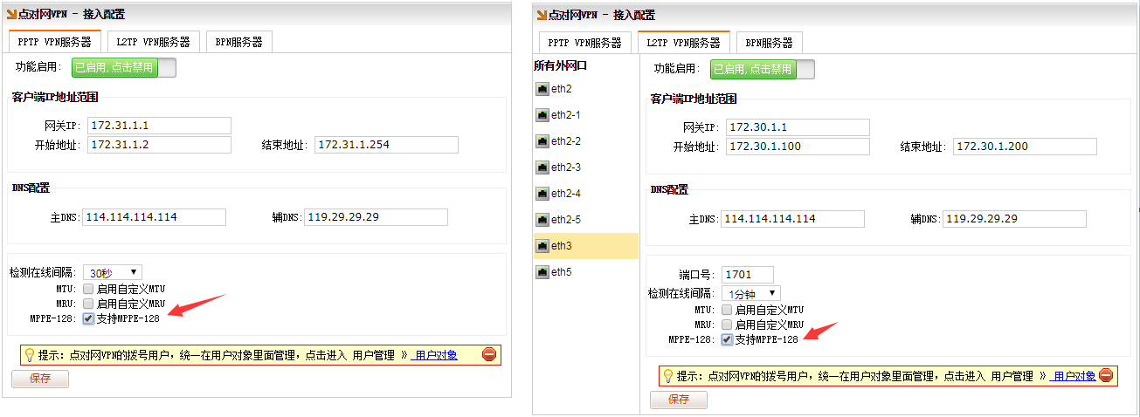The height and width of the screenshot is (417, 1140).
Task: Disable PPTP via the 已启用,点击禁用 toggle
Action: [123, 67]
